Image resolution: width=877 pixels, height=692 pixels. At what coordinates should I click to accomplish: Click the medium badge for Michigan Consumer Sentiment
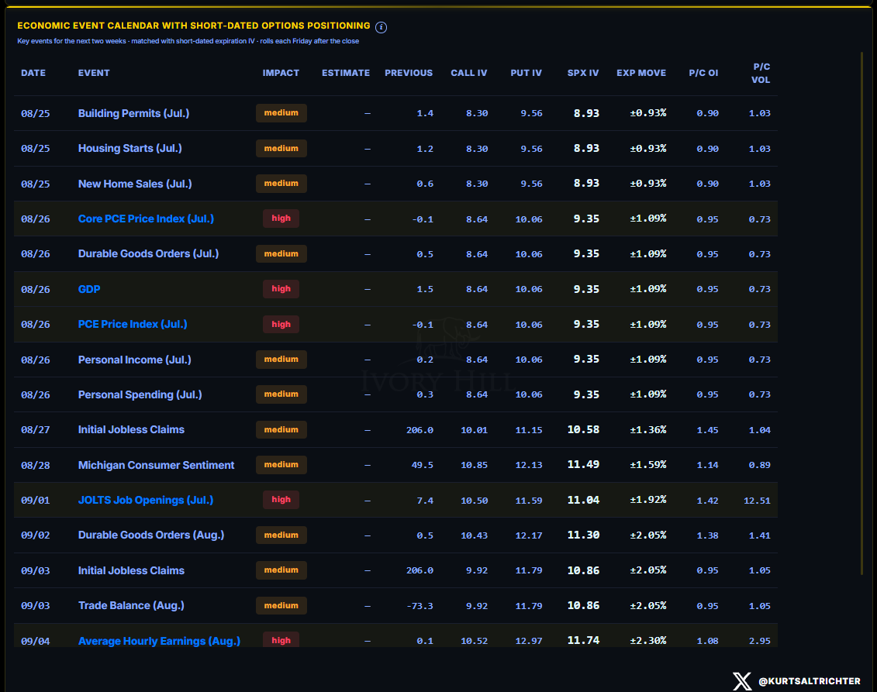[x=281, y=465]
